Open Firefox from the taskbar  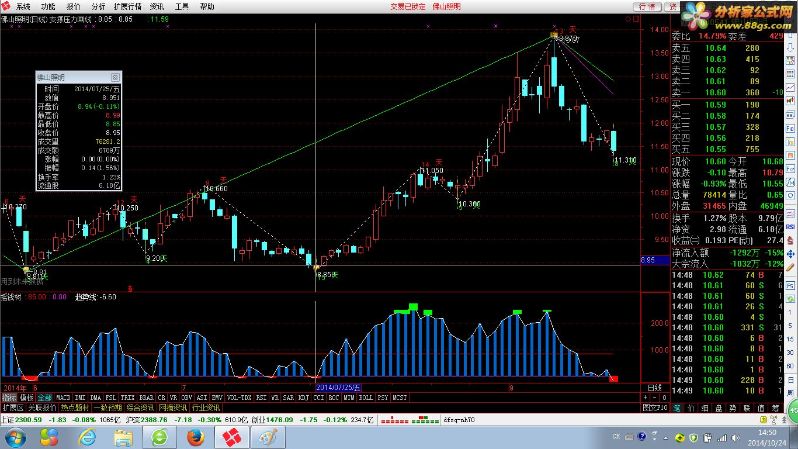pos(196,437)
